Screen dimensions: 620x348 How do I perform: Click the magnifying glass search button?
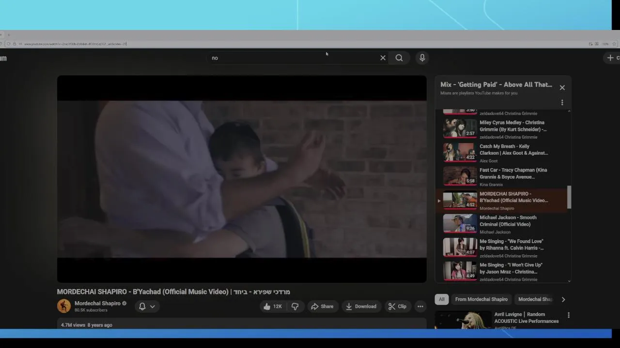point(399,58)
